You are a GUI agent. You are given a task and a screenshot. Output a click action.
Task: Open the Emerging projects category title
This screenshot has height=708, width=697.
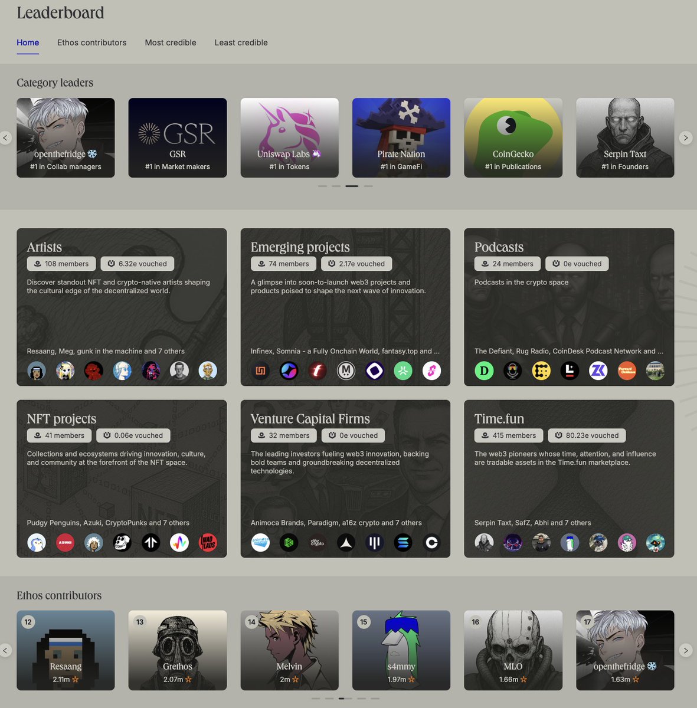(300, 247)
